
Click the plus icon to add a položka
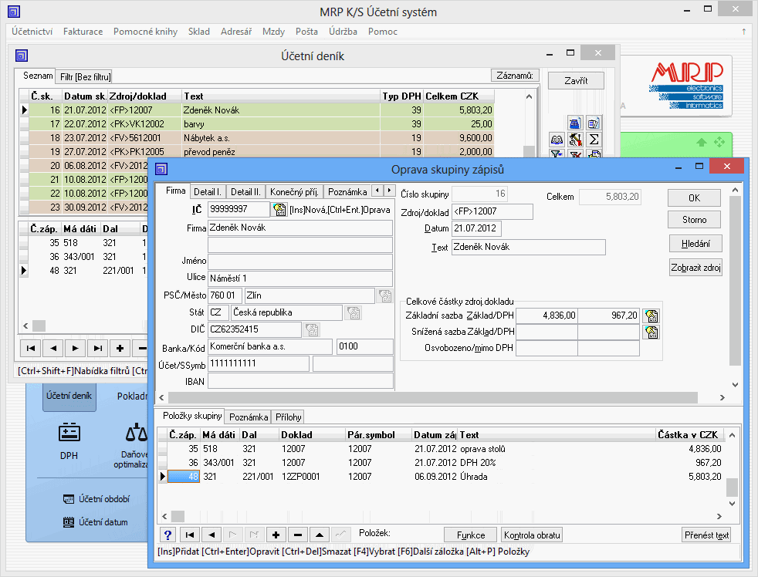pyautogui.click(x=276, y=535)
